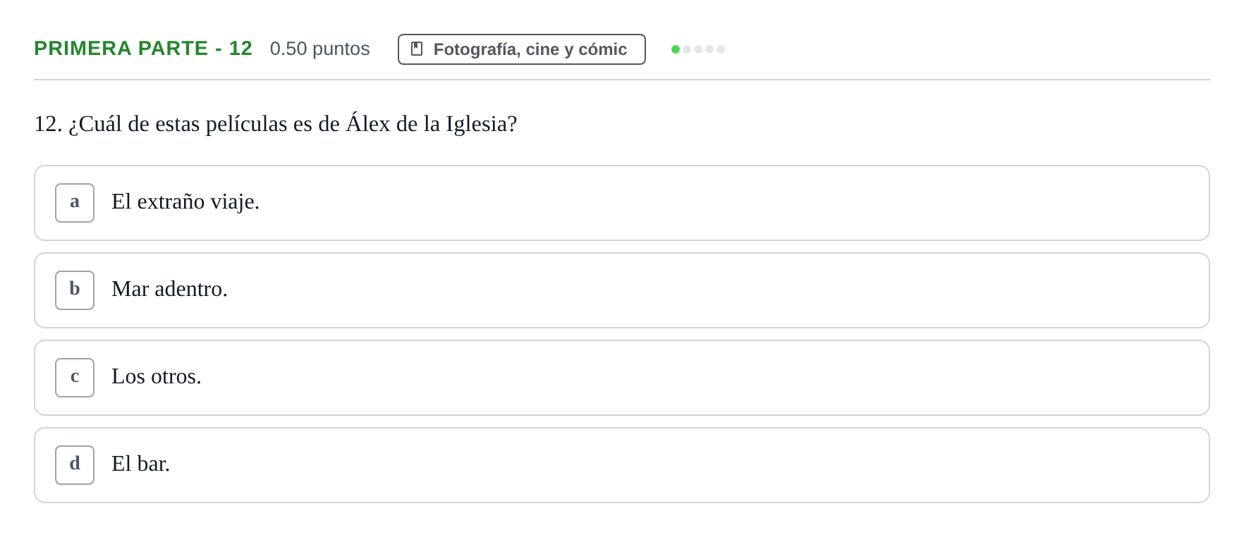Select the letter c answer box
Screen dimensions: 1244x537
(75, 378)
